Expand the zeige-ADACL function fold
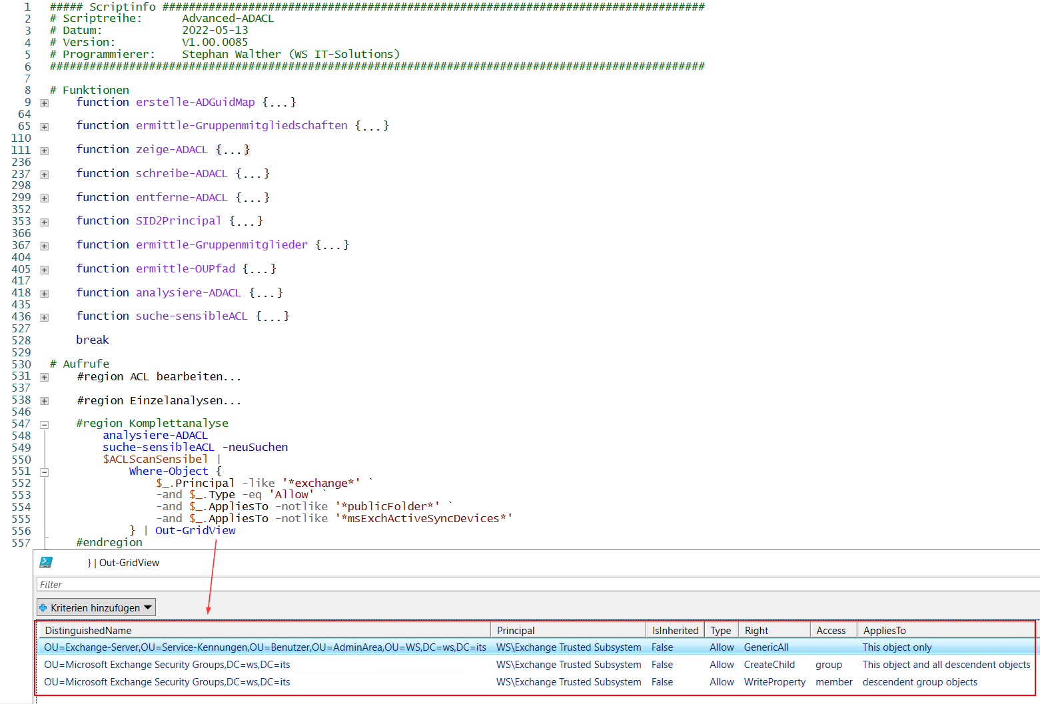The width and height of the screenshot is (1040, 704). [44, 151]
